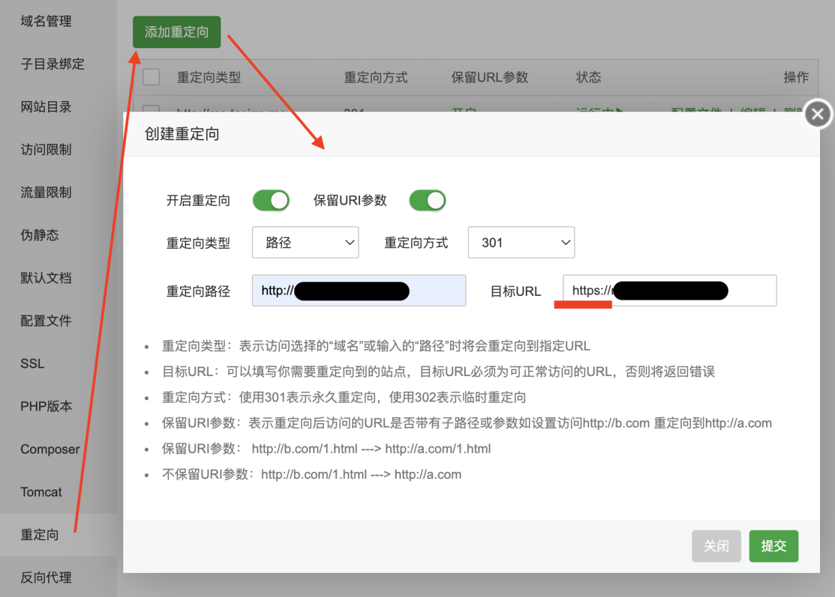This screenshot has width=835, height=597.
Task: Open 域名管理 in the sidebar
Action: tap(45, 21)
